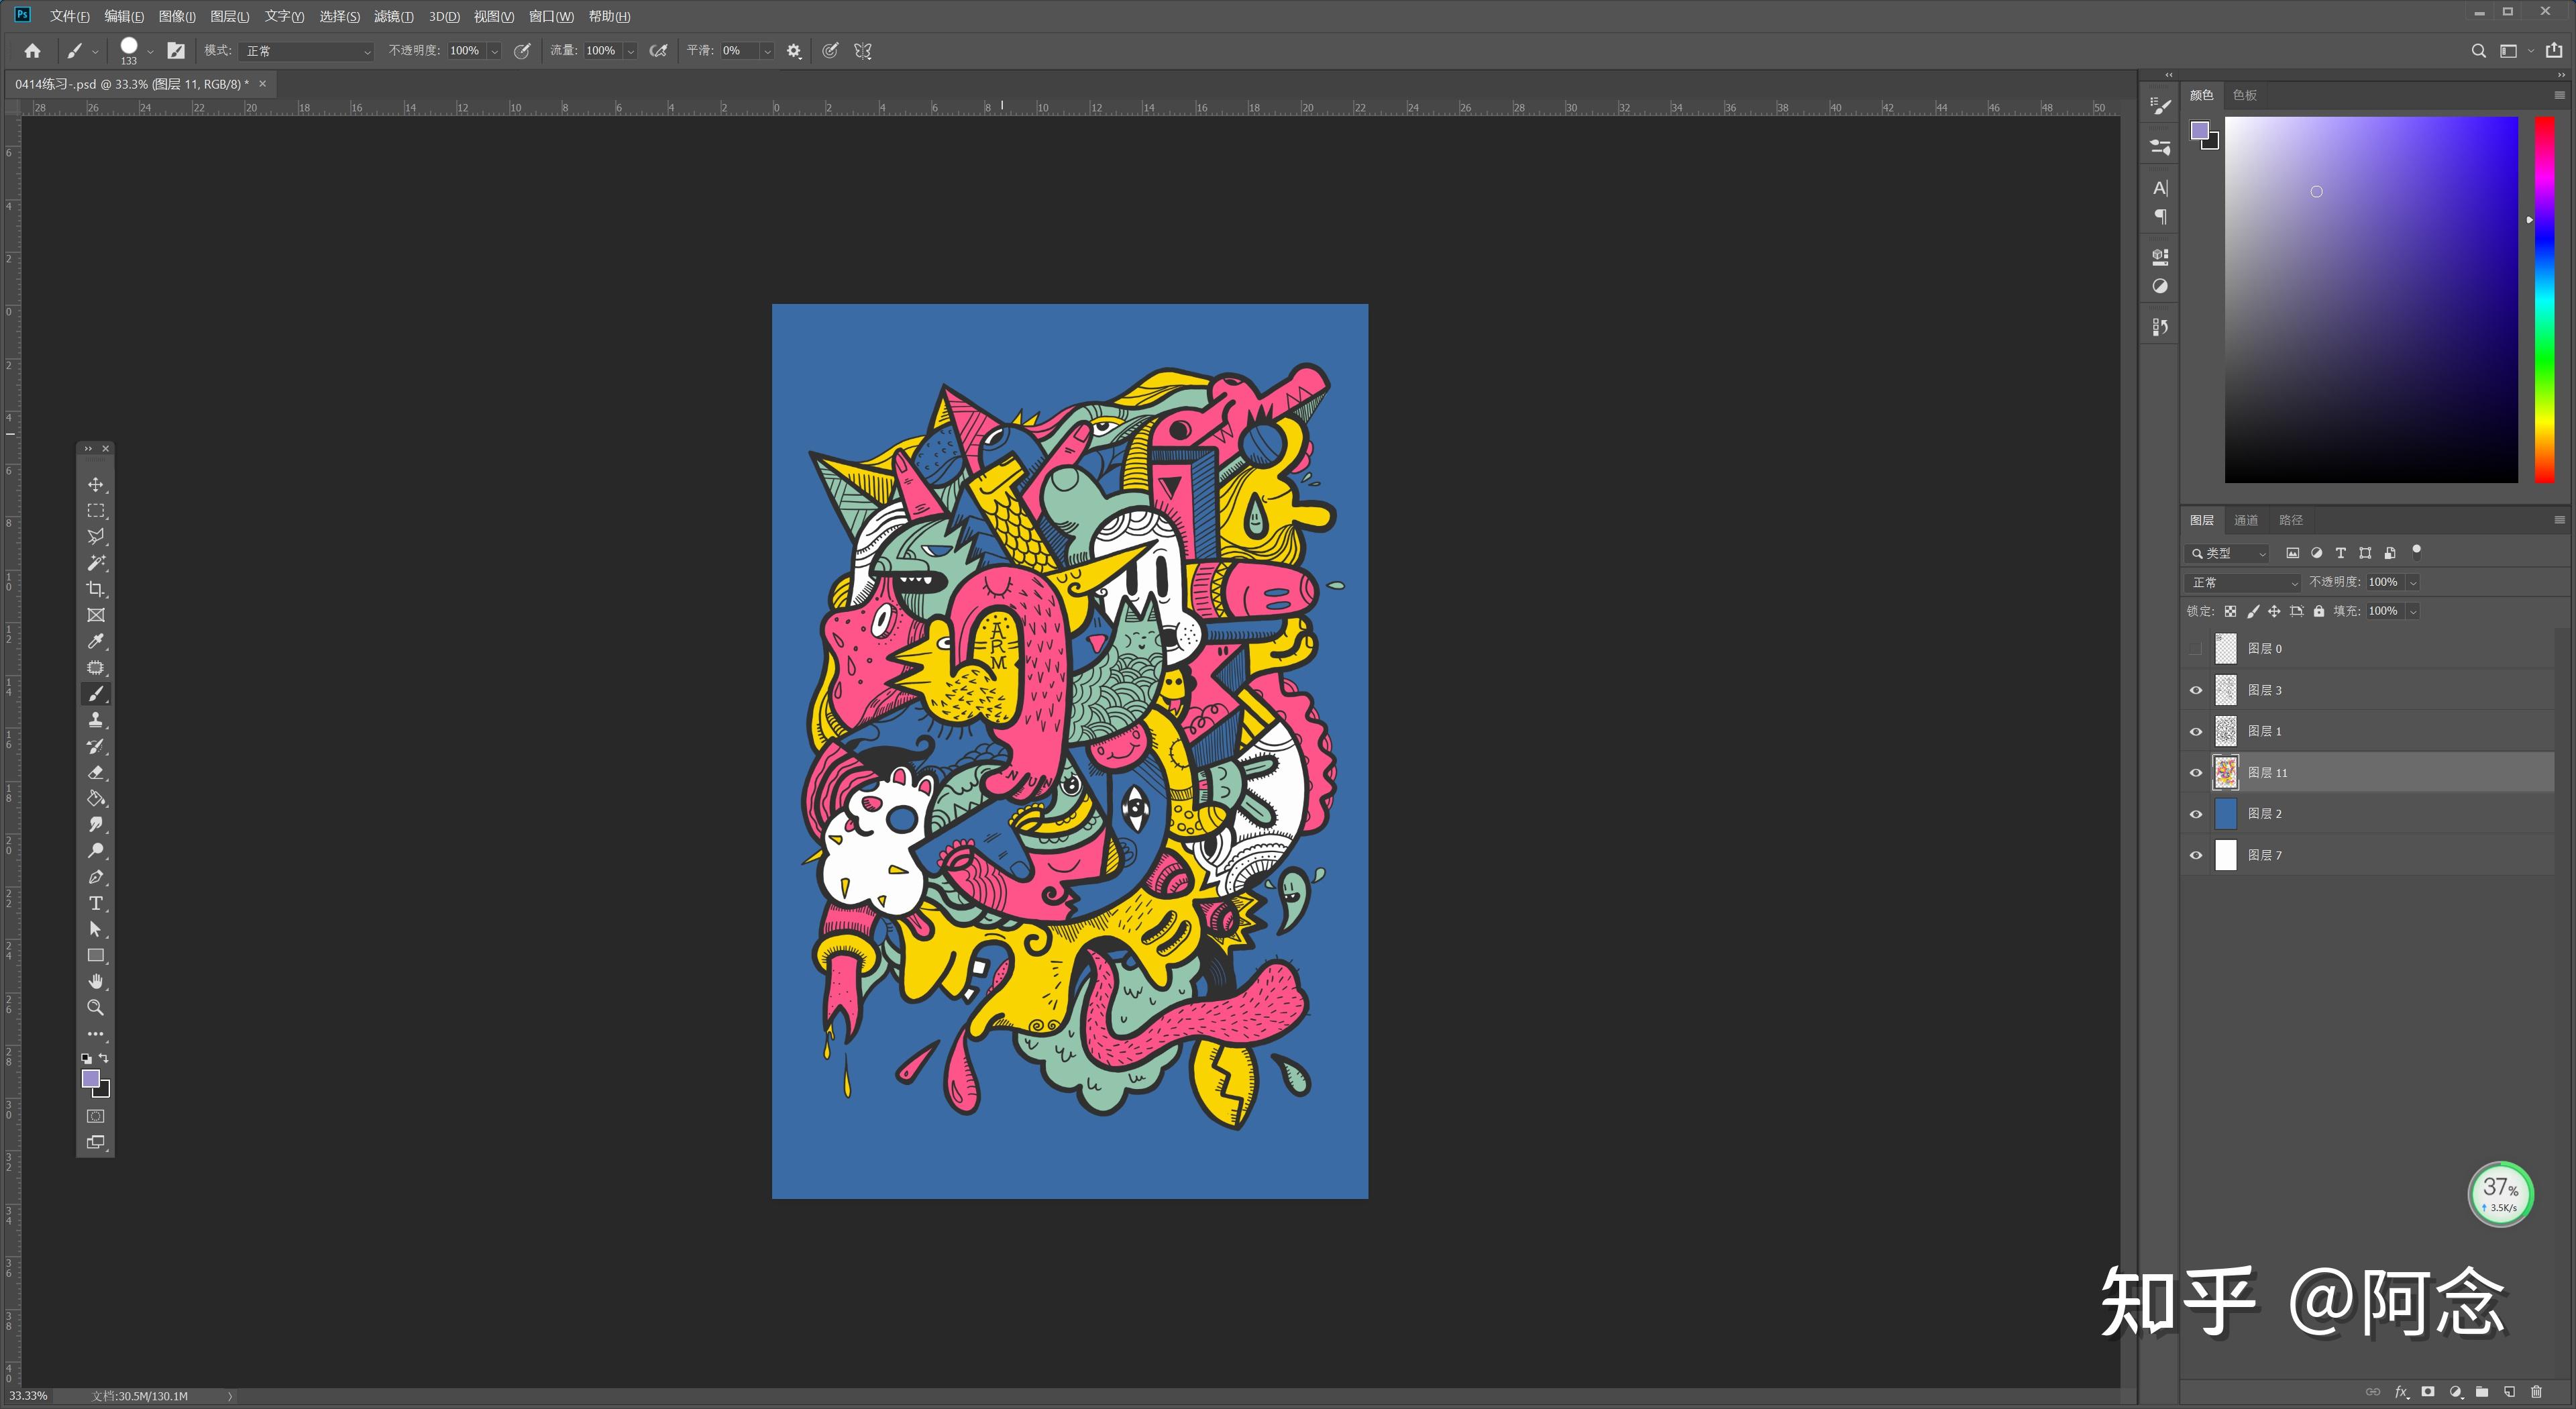
Task: Select the Pen tool
Action: 95,877
